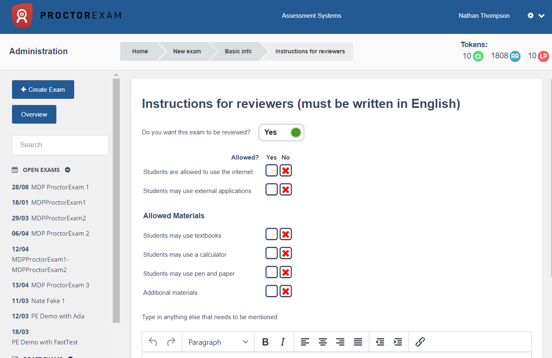552x358 pixels.
Task: Decrease paragraph indent
Action: click(380, 342)
